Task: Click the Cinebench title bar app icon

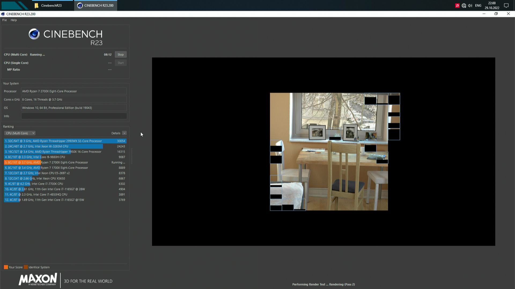Action: point(3,14)
